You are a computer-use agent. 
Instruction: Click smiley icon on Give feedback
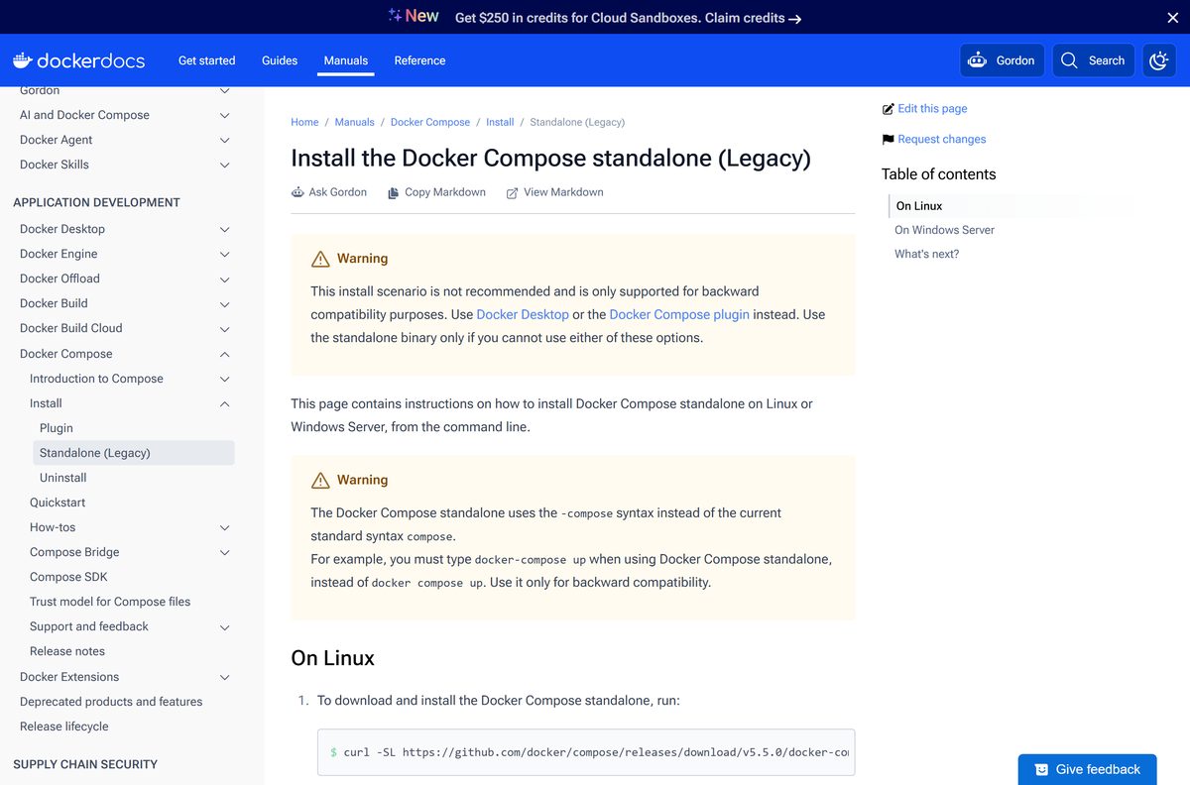click(x=1041, y=770)
